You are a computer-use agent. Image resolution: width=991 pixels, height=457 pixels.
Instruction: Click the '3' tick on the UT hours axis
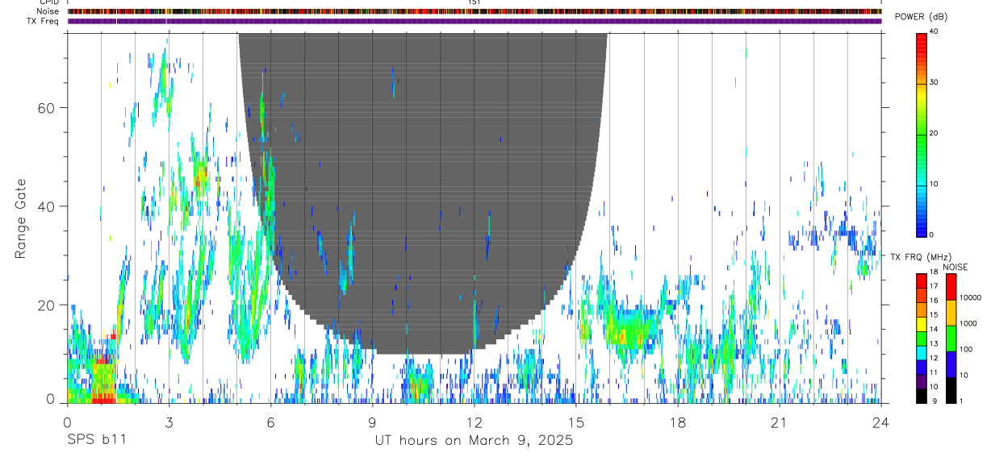[x=169, y=422]
